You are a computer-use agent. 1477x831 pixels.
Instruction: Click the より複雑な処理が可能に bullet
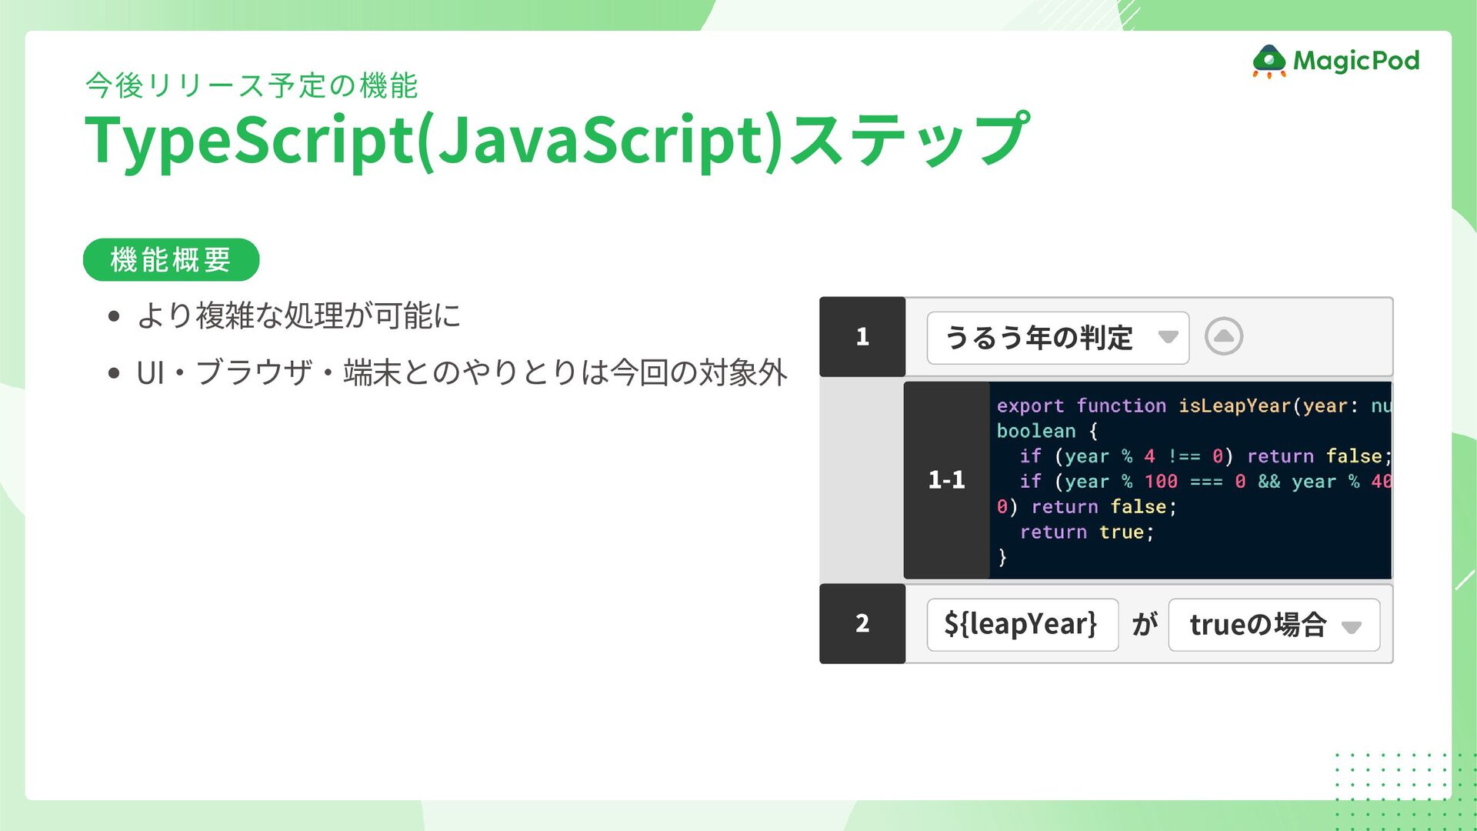[x=298, y=315]
